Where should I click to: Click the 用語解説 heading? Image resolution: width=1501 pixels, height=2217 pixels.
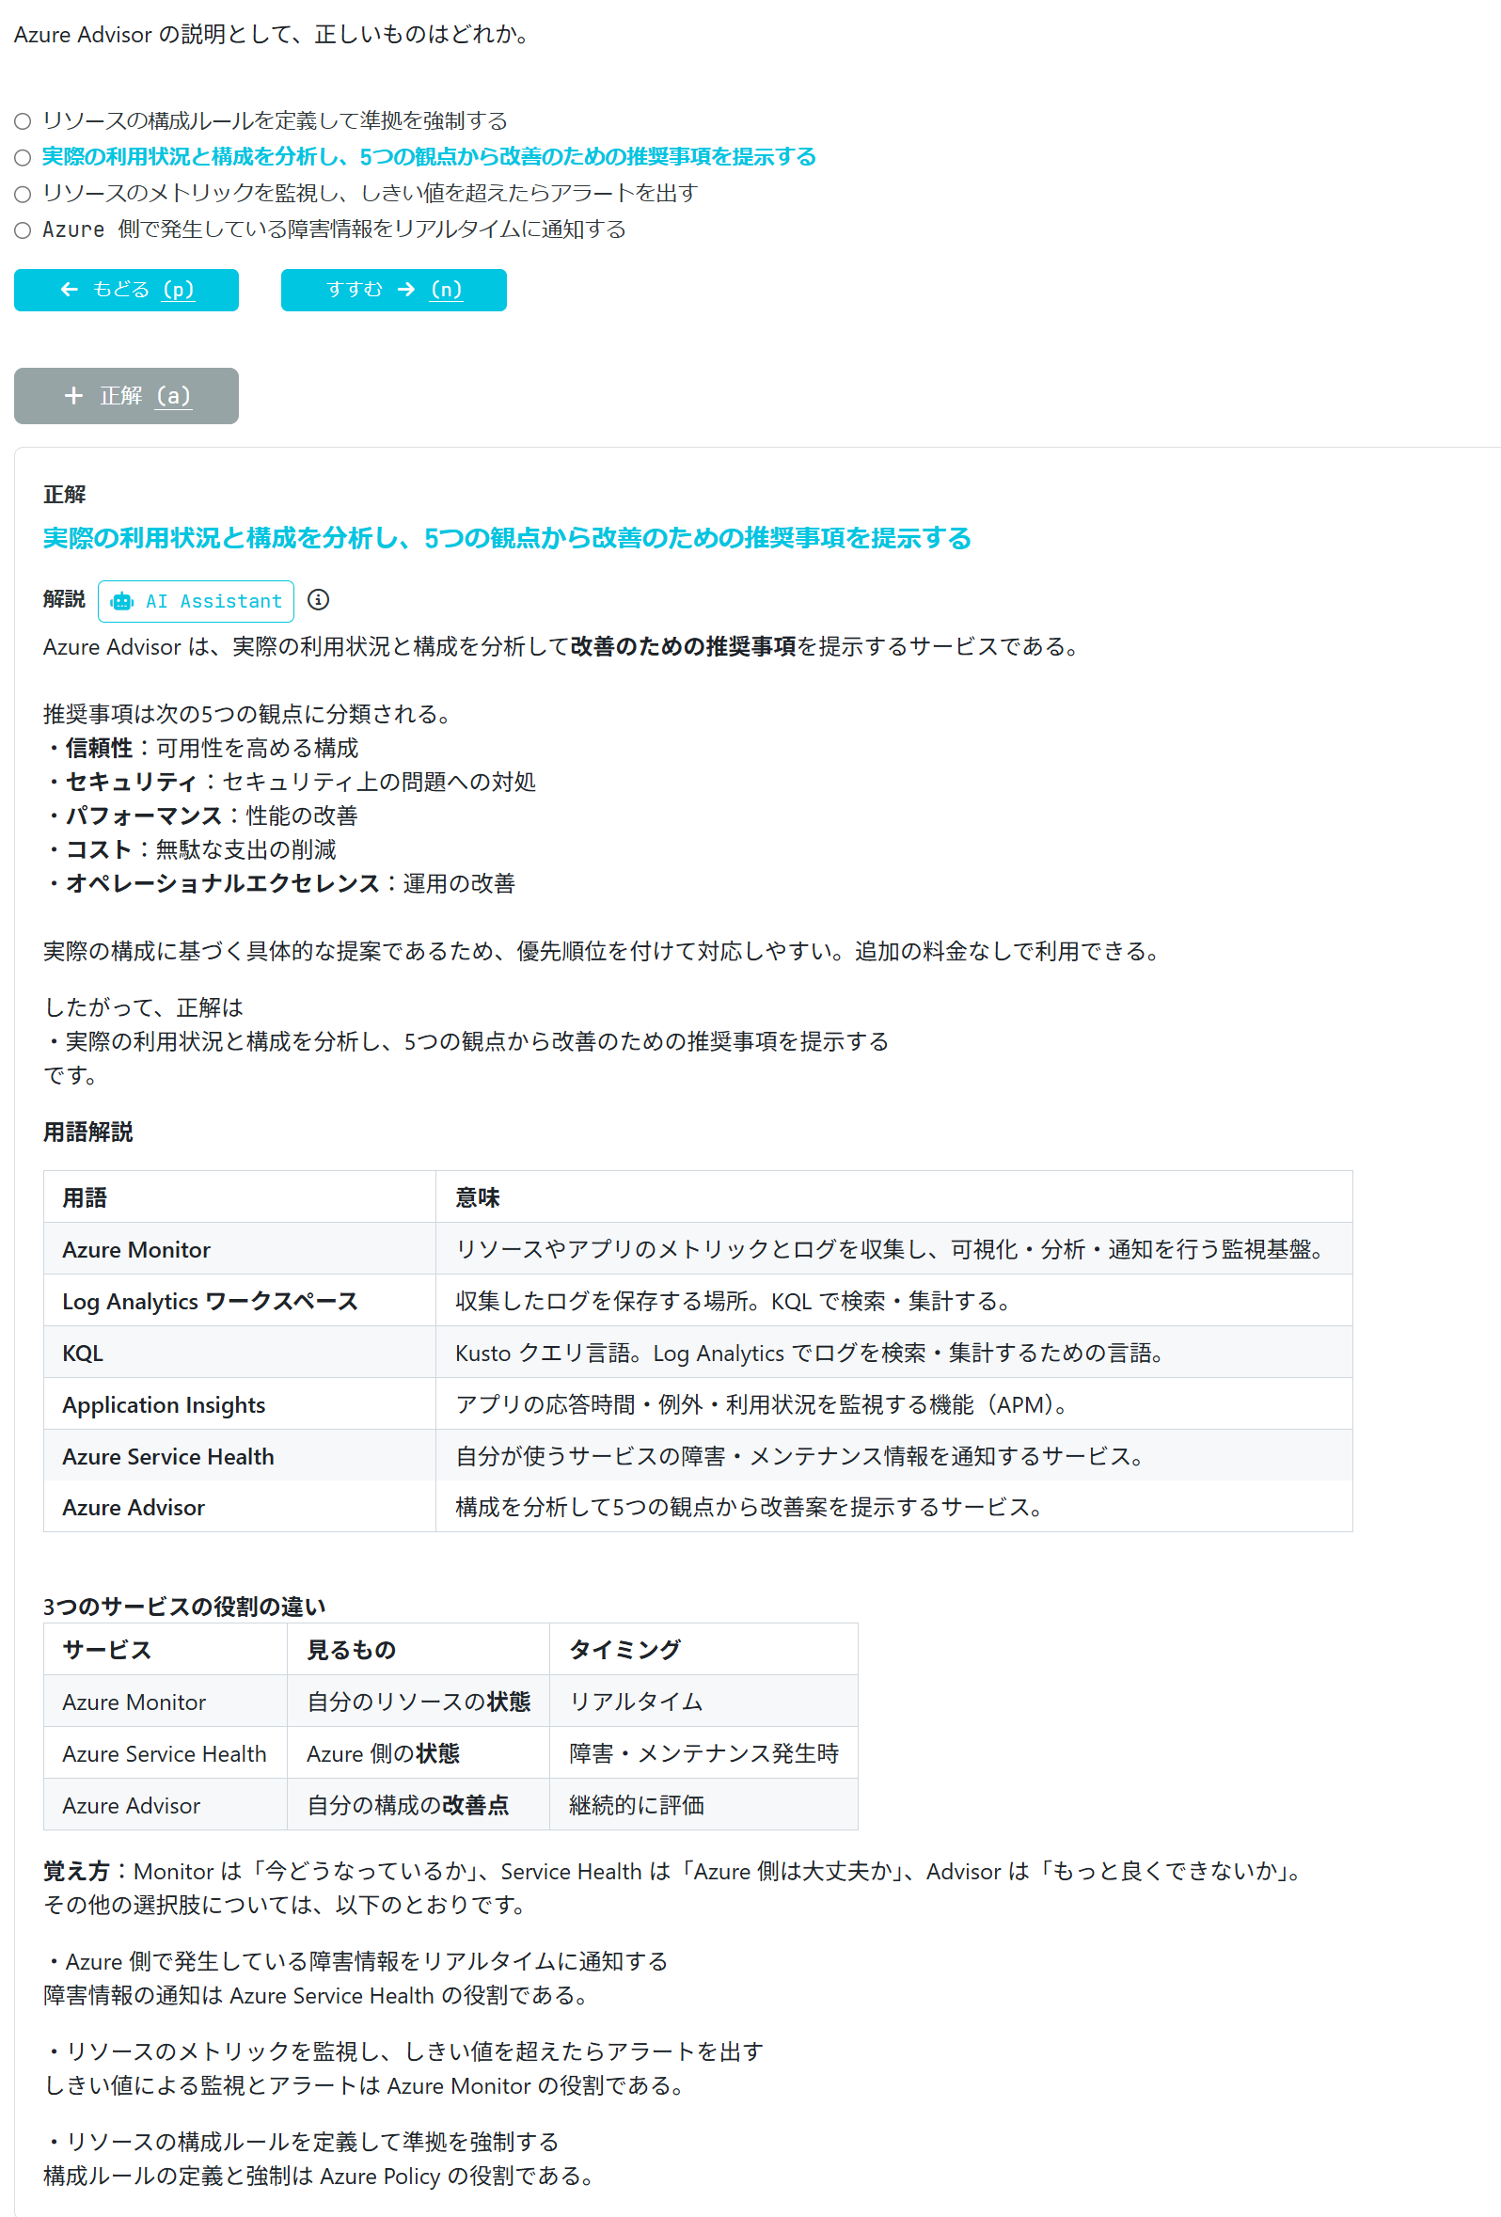pos(87,1132)
